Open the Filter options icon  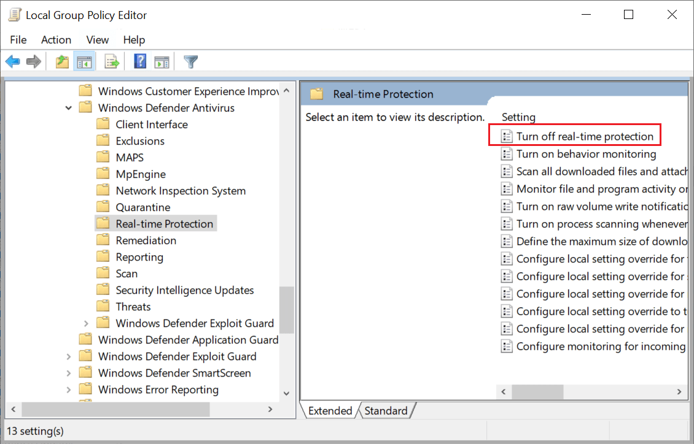point(190,61)
